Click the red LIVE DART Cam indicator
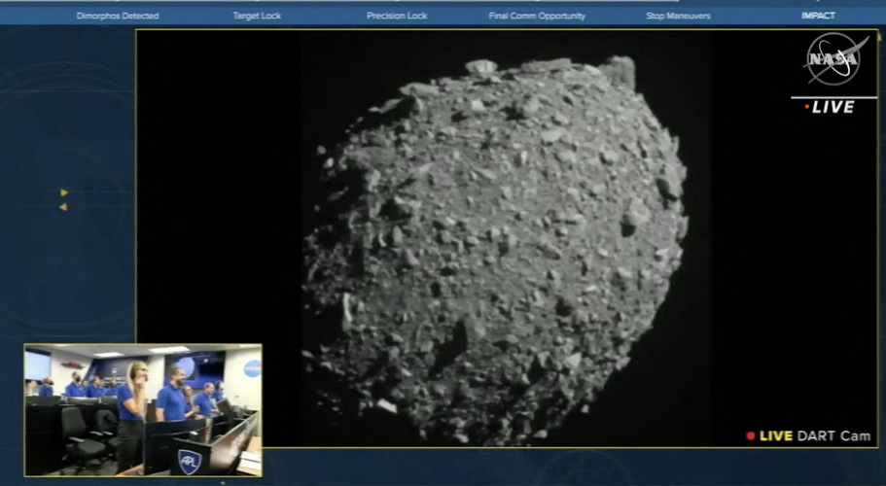Image resolution: width=886 pixels, height=486 pixels. 751,436
